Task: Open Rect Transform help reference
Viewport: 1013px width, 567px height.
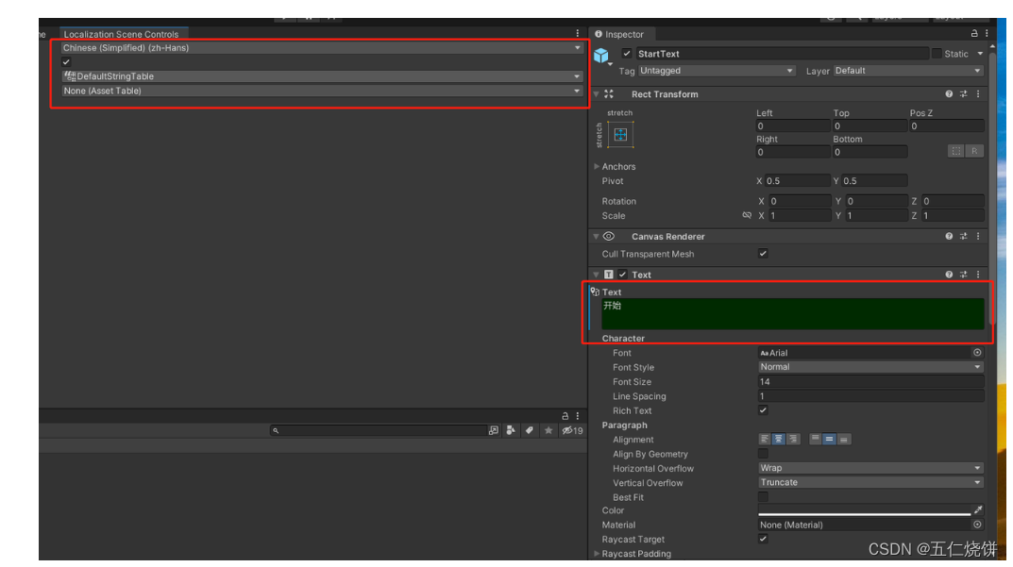Action: (x=949, y=94)
